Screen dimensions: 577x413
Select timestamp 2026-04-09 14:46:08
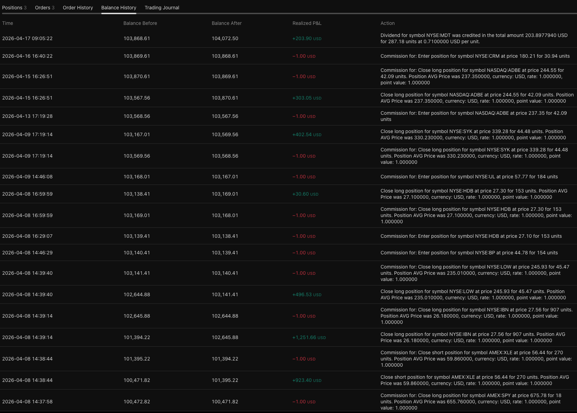point(27,177)
